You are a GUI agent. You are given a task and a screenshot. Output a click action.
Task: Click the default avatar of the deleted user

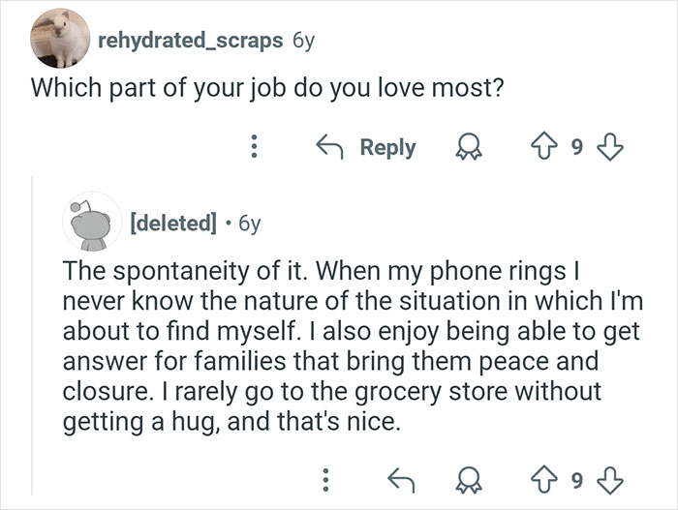91,223
